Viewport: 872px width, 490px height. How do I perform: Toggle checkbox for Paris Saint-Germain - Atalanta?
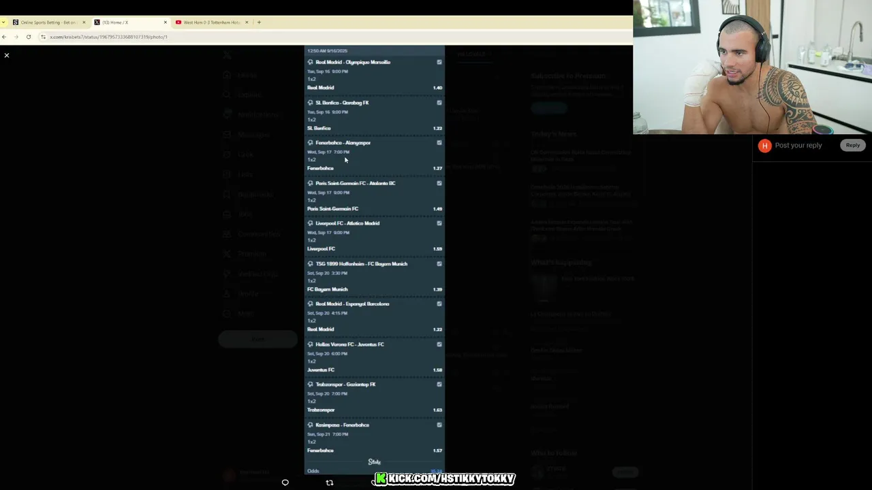439,183
